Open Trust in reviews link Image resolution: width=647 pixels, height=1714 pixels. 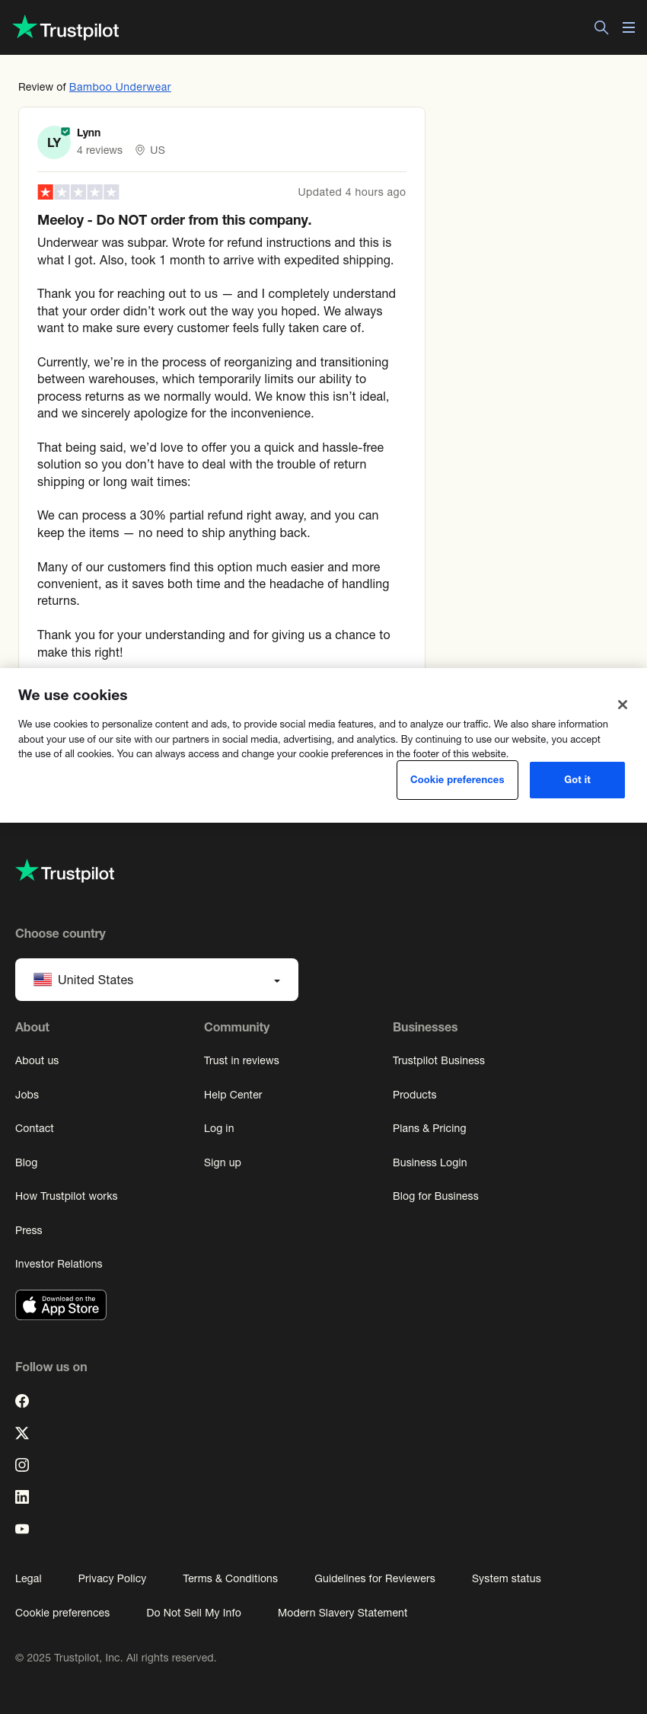pyautogui.click(x=241, y=1060)
